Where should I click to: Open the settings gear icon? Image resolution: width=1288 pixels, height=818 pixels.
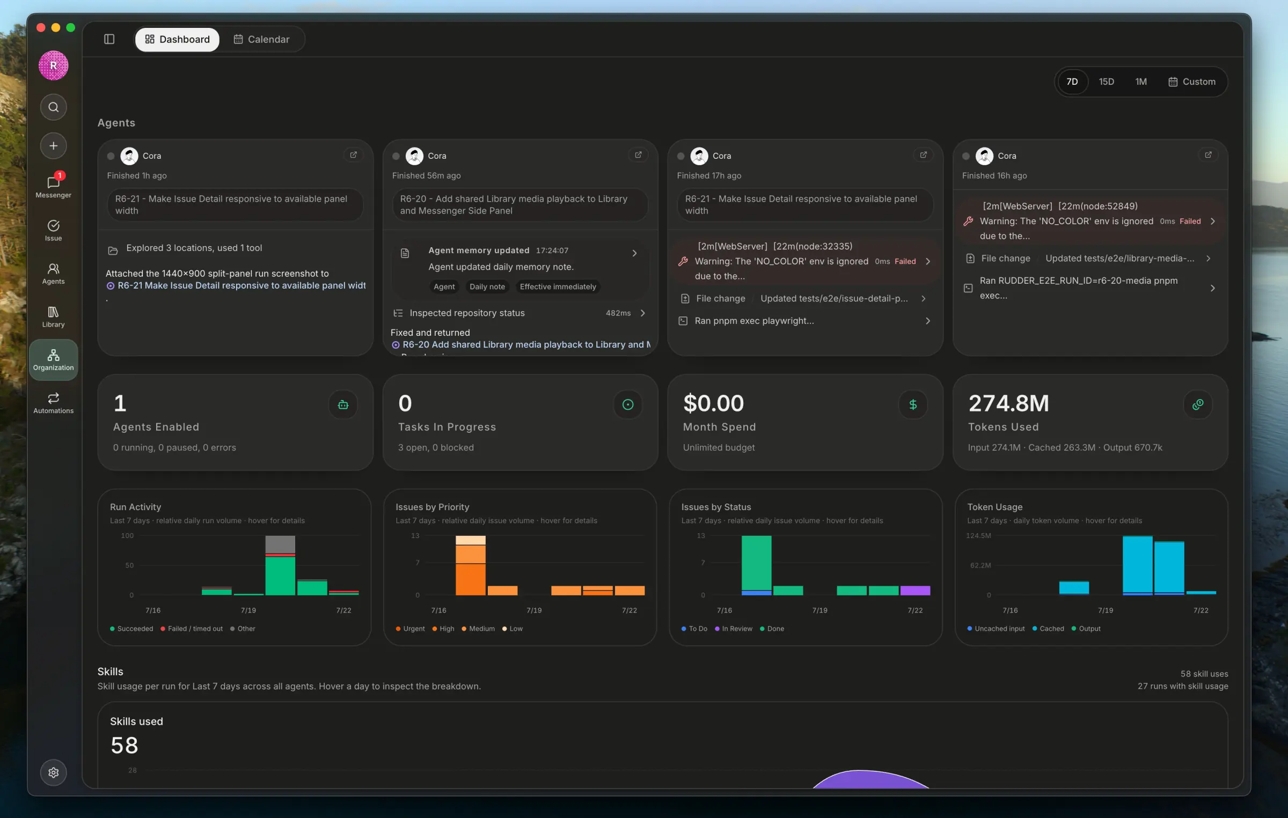tap(53, 772)
